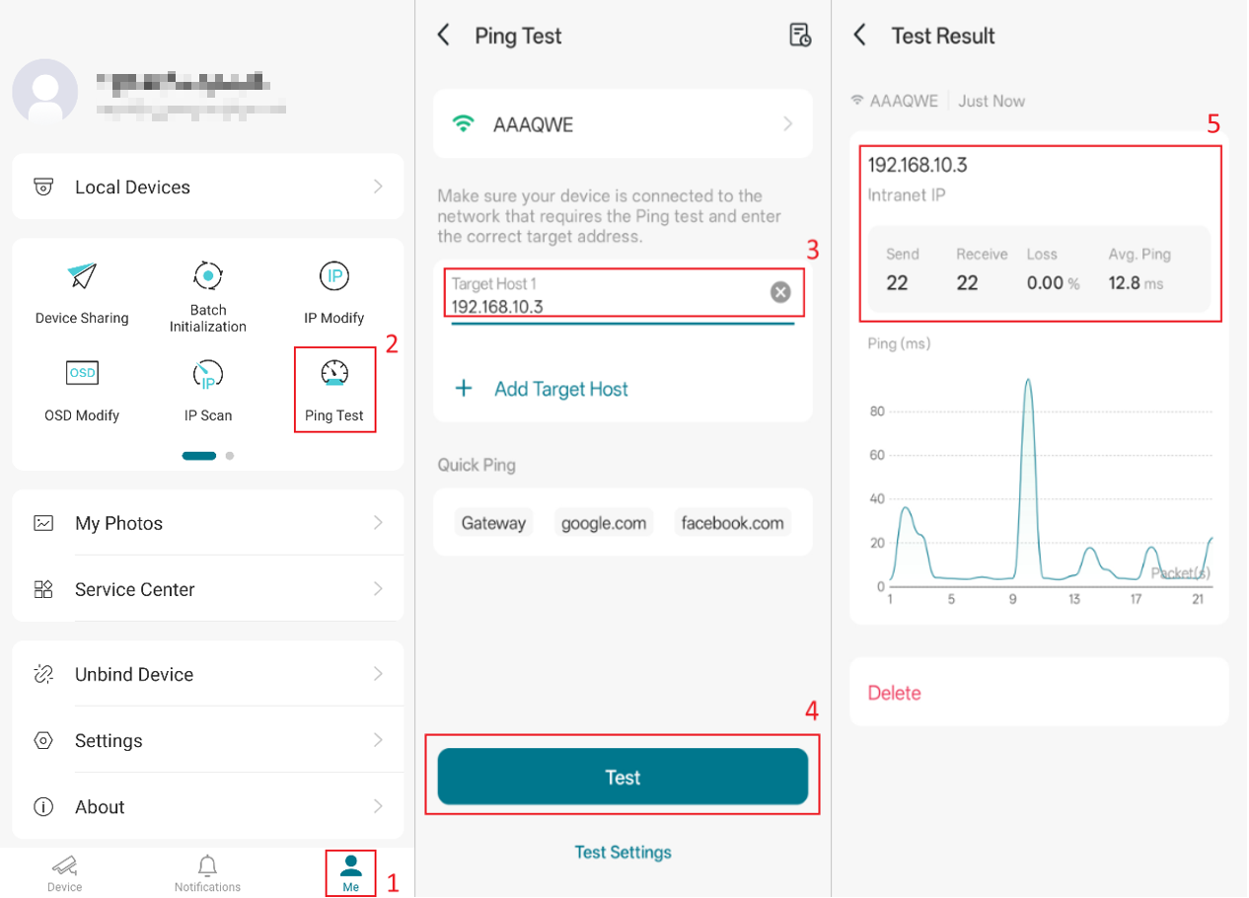The height and width of the screenshot is (898, 1249).
Task: Open Ping Test tool
Action: [334, 392]
